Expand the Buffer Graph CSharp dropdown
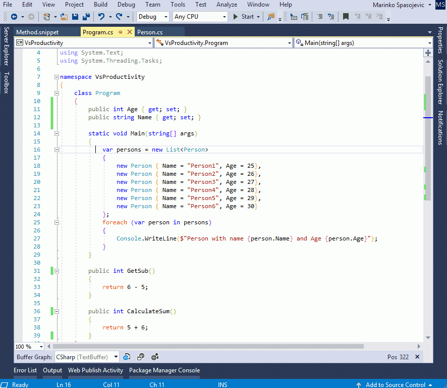Viewport: 447px width, 388px height. pos(116,357)
